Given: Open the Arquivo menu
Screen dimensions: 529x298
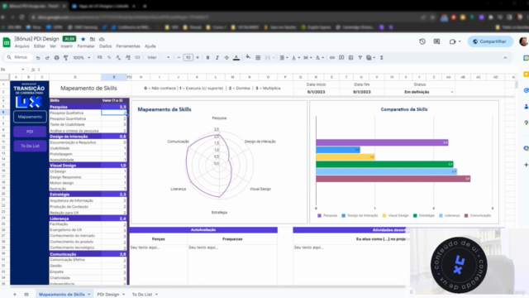Looking at the screenshot, I should [x=22, y=46].
